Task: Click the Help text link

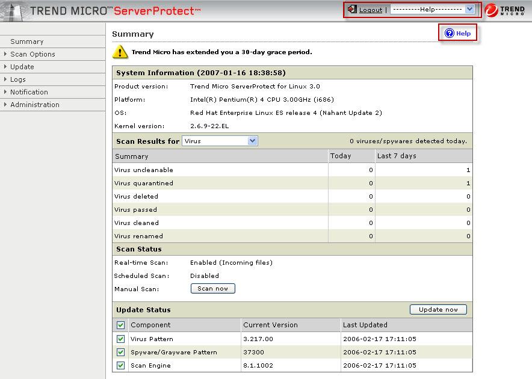Action: pos(463,34)
